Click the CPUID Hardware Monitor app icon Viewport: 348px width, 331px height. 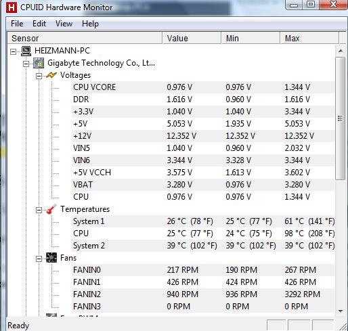click(11, 7)
